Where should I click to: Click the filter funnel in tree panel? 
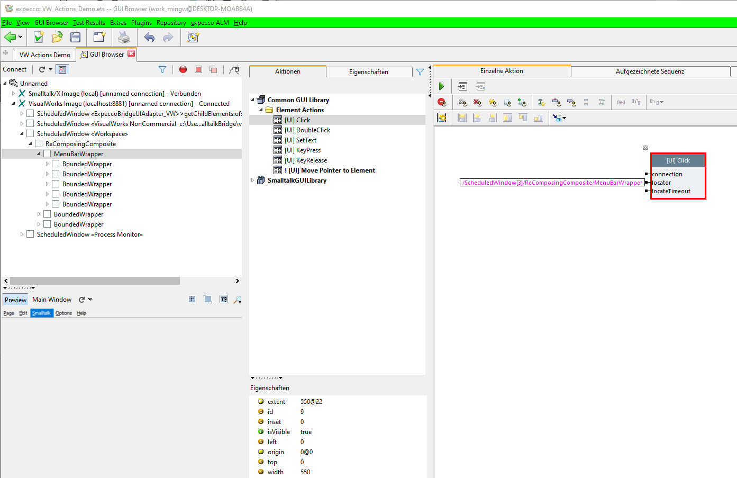[x=162, y=69]
